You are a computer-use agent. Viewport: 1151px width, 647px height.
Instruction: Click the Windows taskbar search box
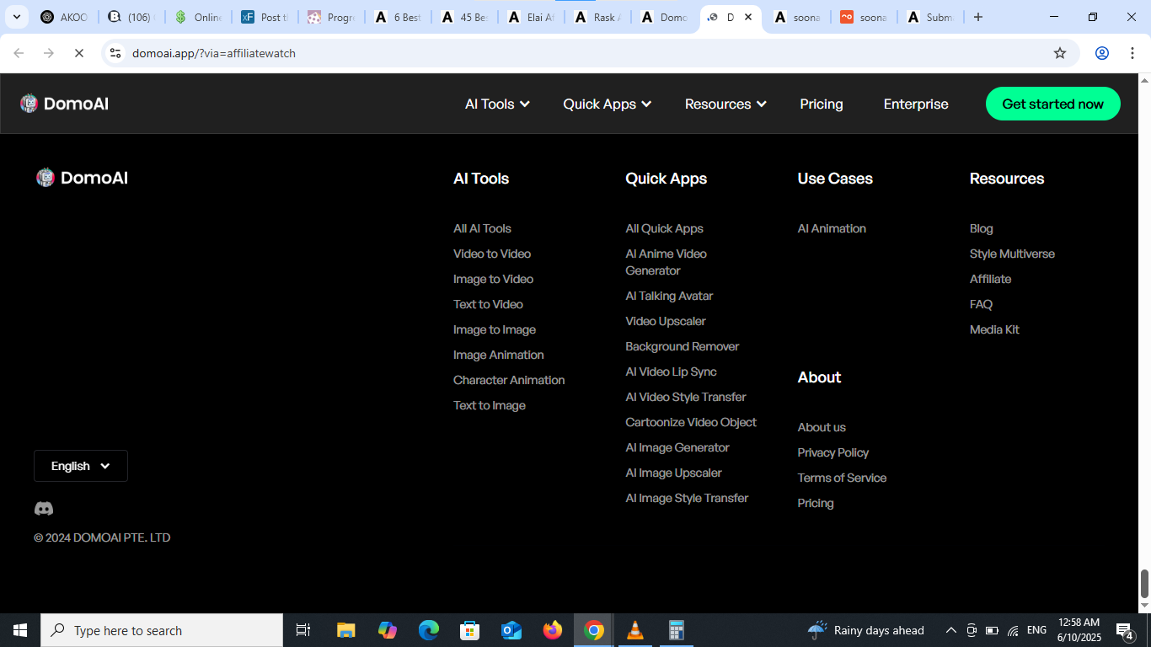(162, 630)
